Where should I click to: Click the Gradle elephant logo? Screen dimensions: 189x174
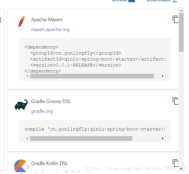click(21, 105)
